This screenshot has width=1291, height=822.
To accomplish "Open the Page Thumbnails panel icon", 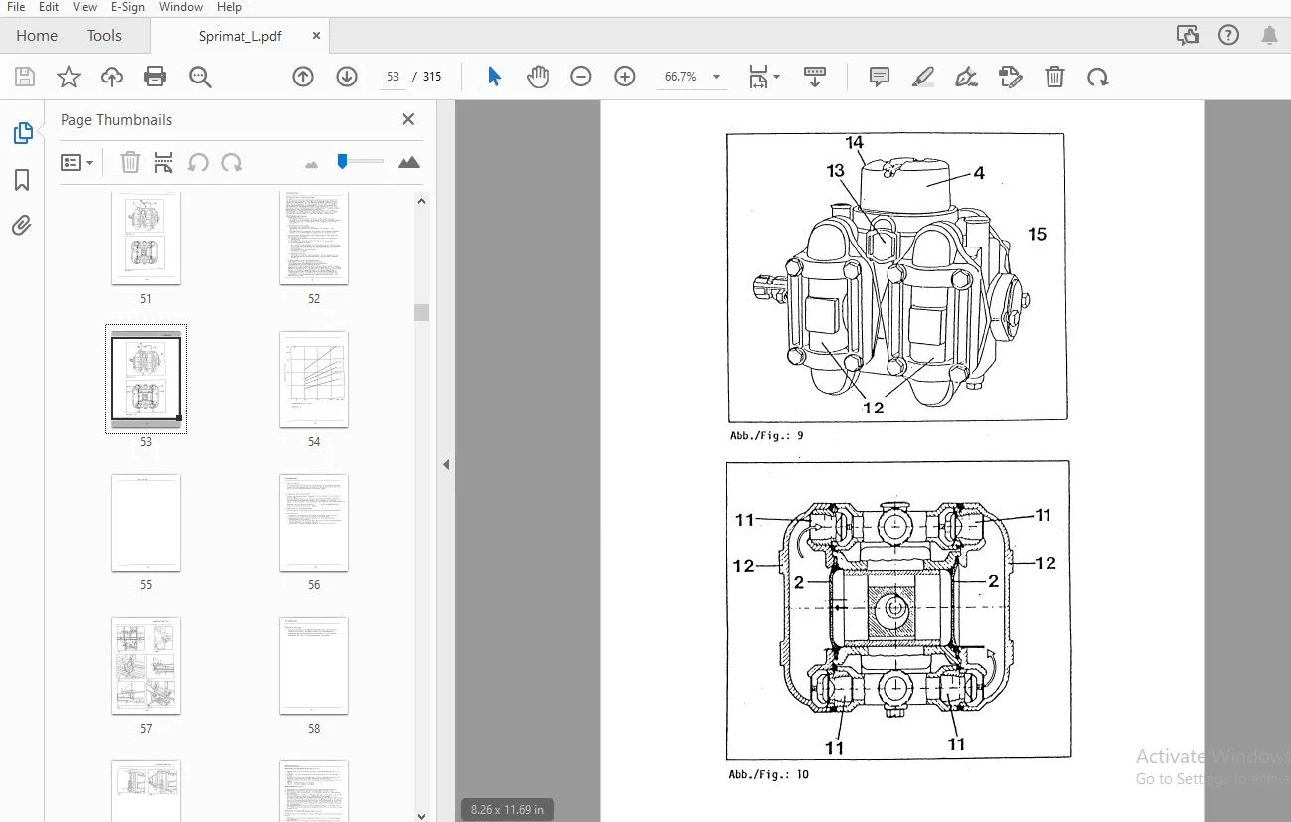I will pos(22,133).
